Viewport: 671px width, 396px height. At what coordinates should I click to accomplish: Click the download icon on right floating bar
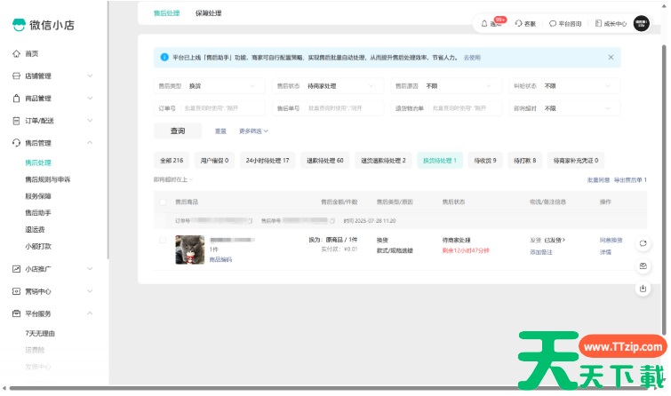[x=643, y=288]
